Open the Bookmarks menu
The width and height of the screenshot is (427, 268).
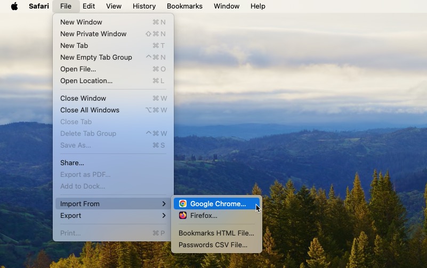click(x=184, y=6)
